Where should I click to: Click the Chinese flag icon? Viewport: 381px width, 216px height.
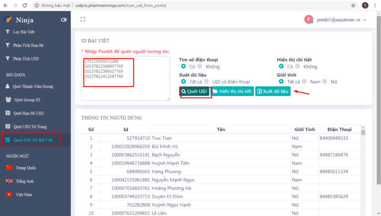(9, 167)
